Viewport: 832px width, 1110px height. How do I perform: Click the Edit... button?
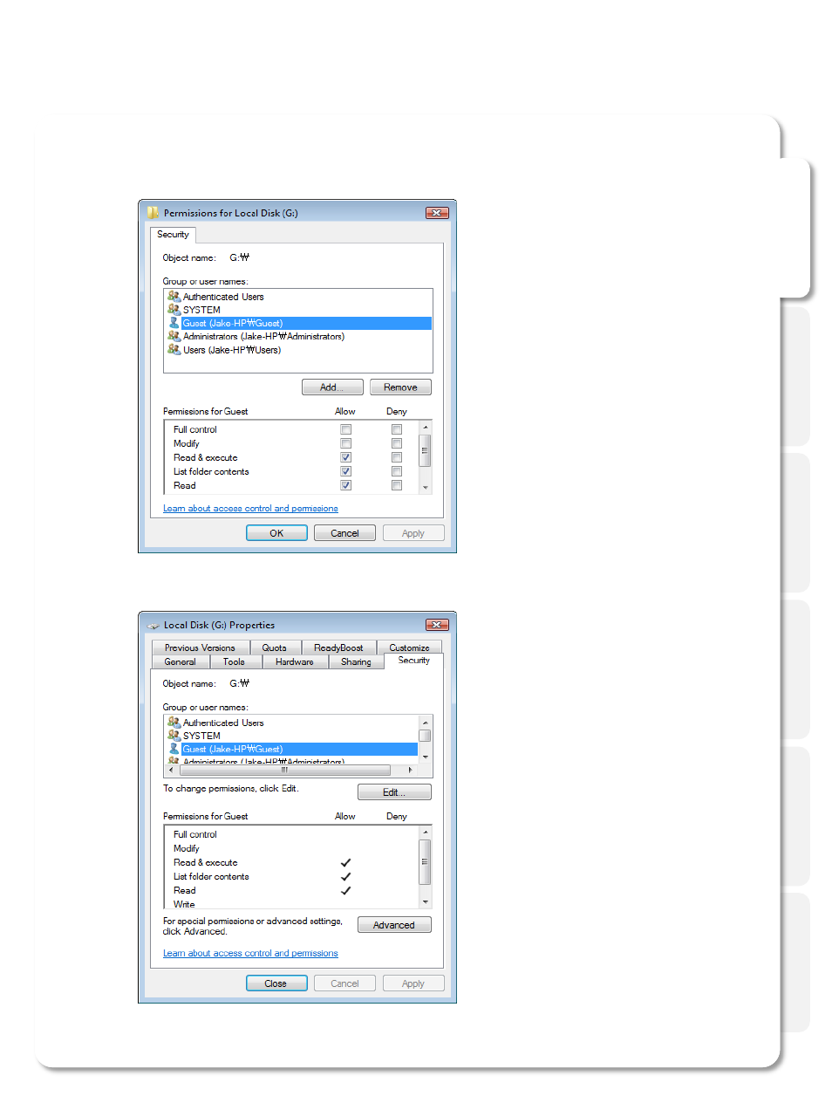coord(394,792)
